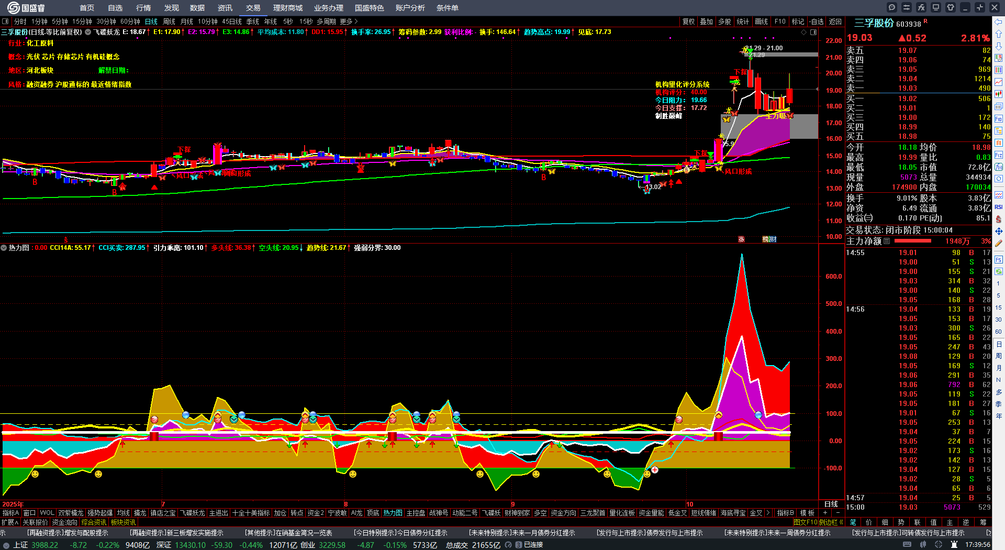Open the 图文F10 link
This screenshot has width=1005, height=550.
point(806,522)
